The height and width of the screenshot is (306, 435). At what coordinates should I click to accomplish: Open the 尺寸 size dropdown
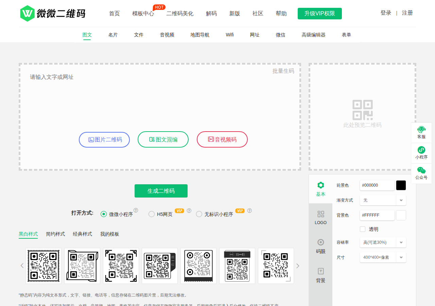click(x=383, y=257)
